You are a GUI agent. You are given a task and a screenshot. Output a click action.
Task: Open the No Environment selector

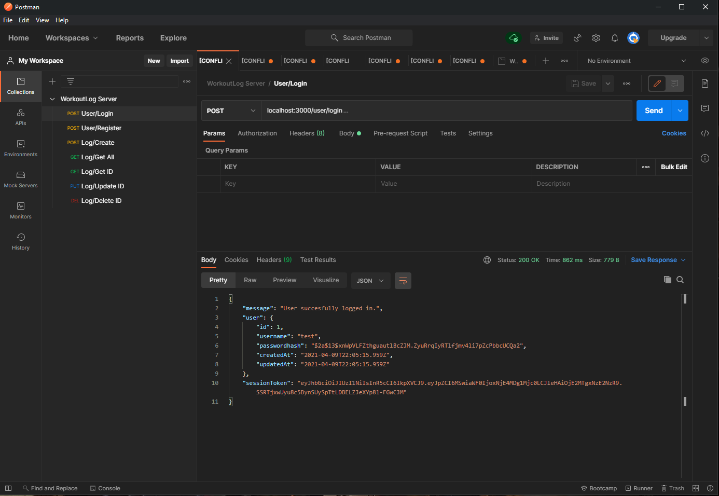(x=636, y=61)
